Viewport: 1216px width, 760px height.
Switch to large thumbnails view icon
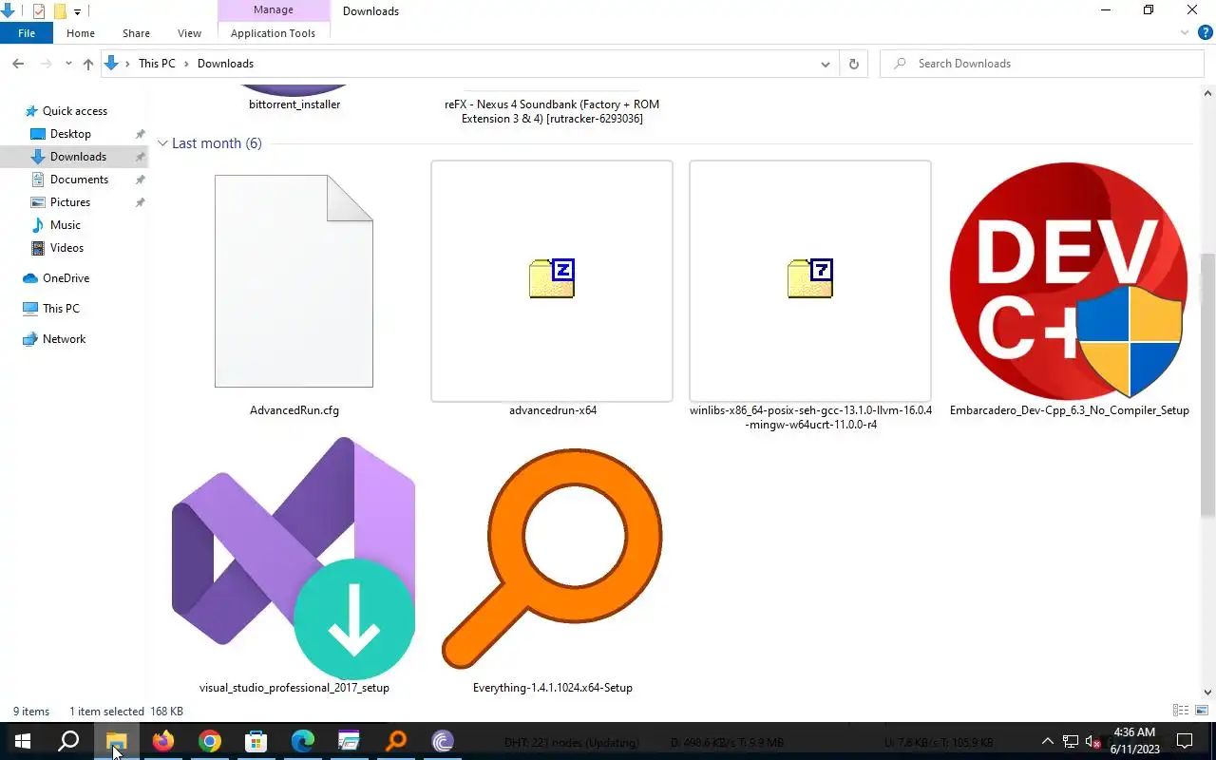[1201, 711]
